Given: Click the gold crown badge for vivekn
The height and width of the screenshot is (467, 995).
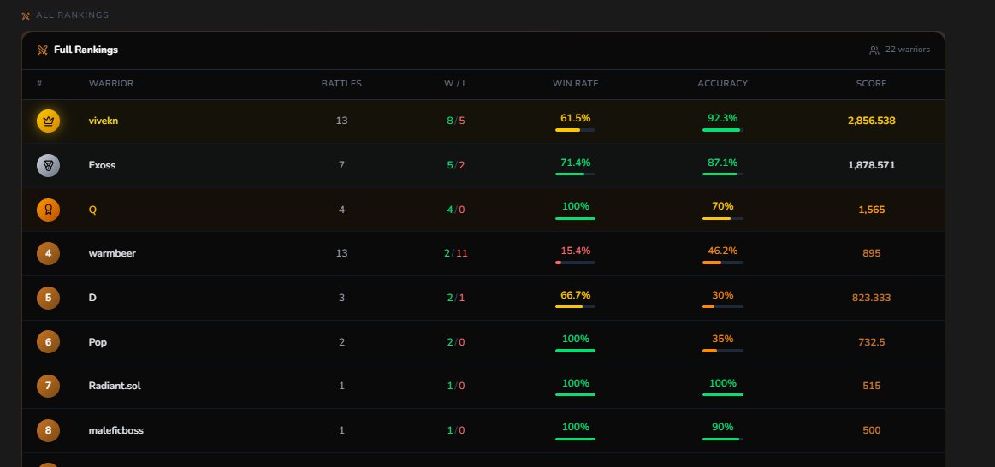Looking at the screenshot, I should [x=48, y=121].
